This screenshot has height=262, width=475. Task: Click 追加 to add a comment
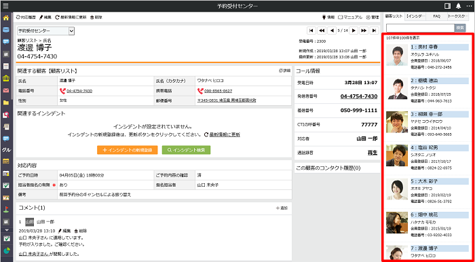pyautogui.click(x=282, y=208)
